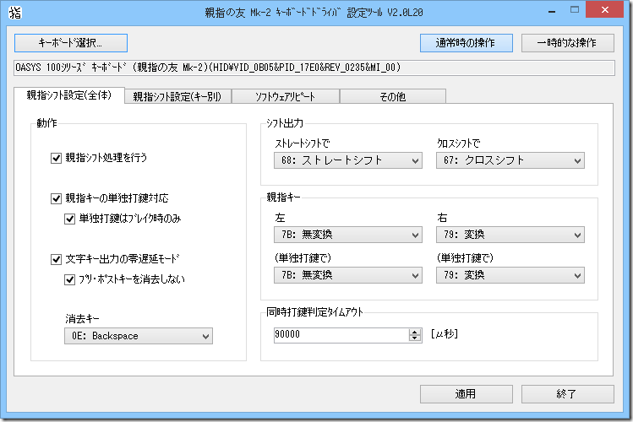Image resolution: width=633 pixels, height=422 pixels.
Task: Click the キーボード選択 button
Action: [70, 42]
